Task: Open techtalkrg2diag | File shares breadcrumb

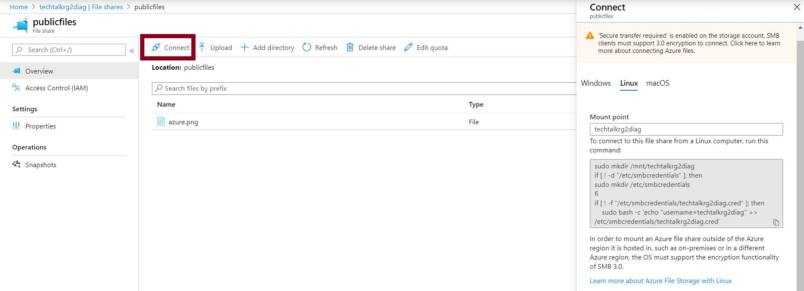Action: 81,7
